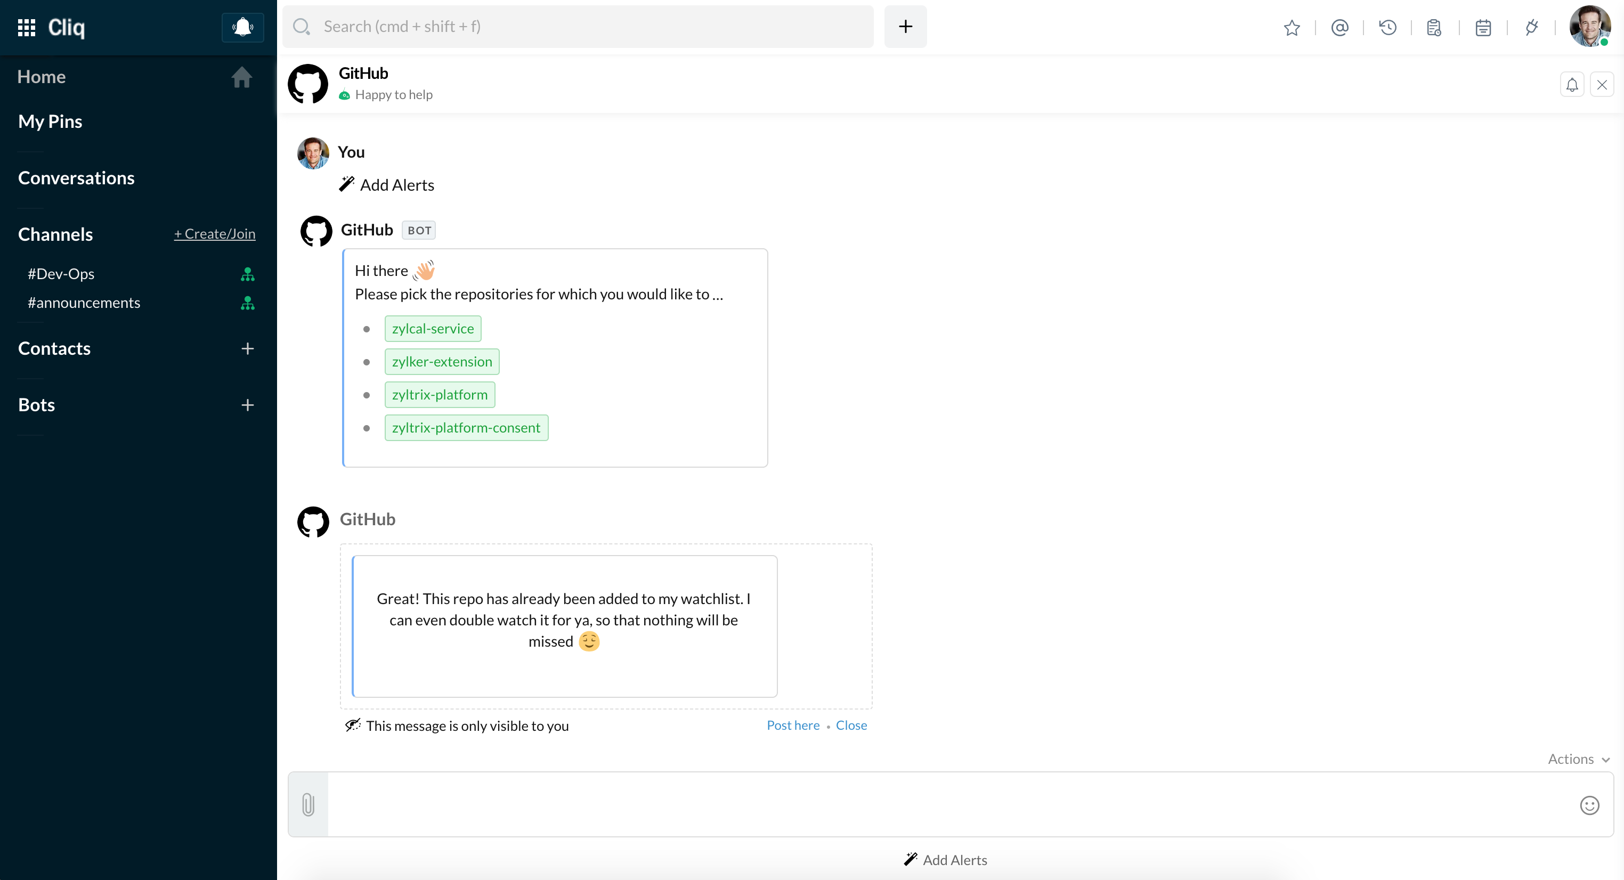This screenshot has width=1624, height=880.
Task: Click the GitHub bot header avatar
Action: (x=308, y=83)
